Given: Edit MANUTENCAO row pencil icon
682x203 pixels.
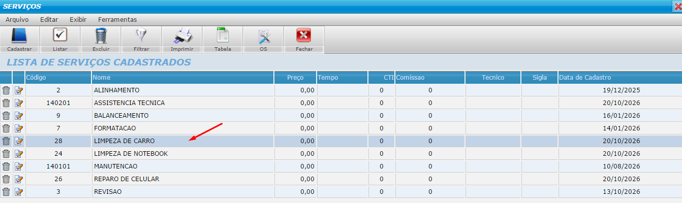Looking at the screenshot, I should tap(19, 166).
